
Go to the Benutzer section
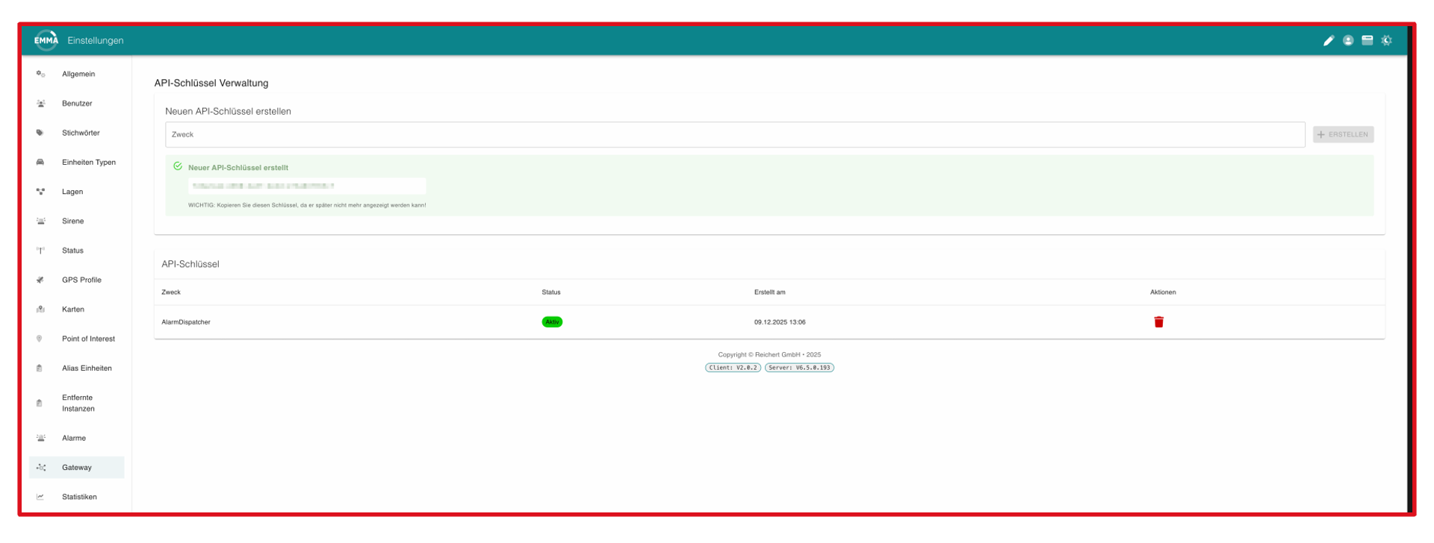coord(77,104)
